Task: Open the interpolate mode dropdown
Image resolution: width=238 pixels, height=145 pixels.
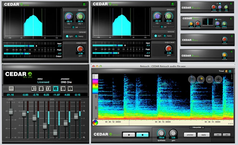Action: [x=197, y=127]
